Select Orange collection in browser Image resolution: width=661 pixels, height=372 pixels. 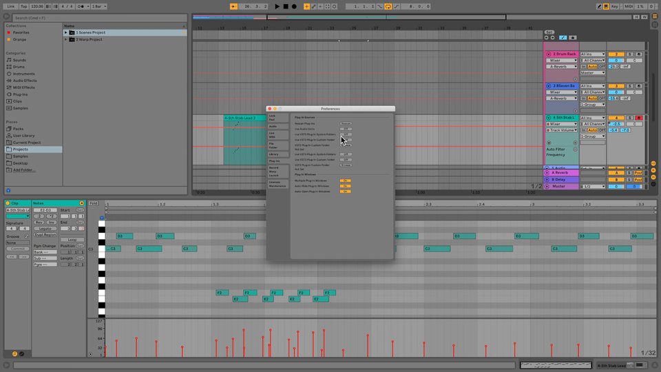[19, 39]
